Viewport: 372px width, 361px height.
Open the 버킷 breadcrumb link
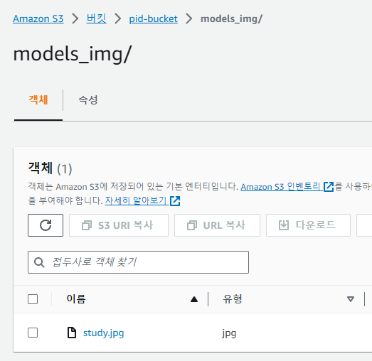click(96, 18)
